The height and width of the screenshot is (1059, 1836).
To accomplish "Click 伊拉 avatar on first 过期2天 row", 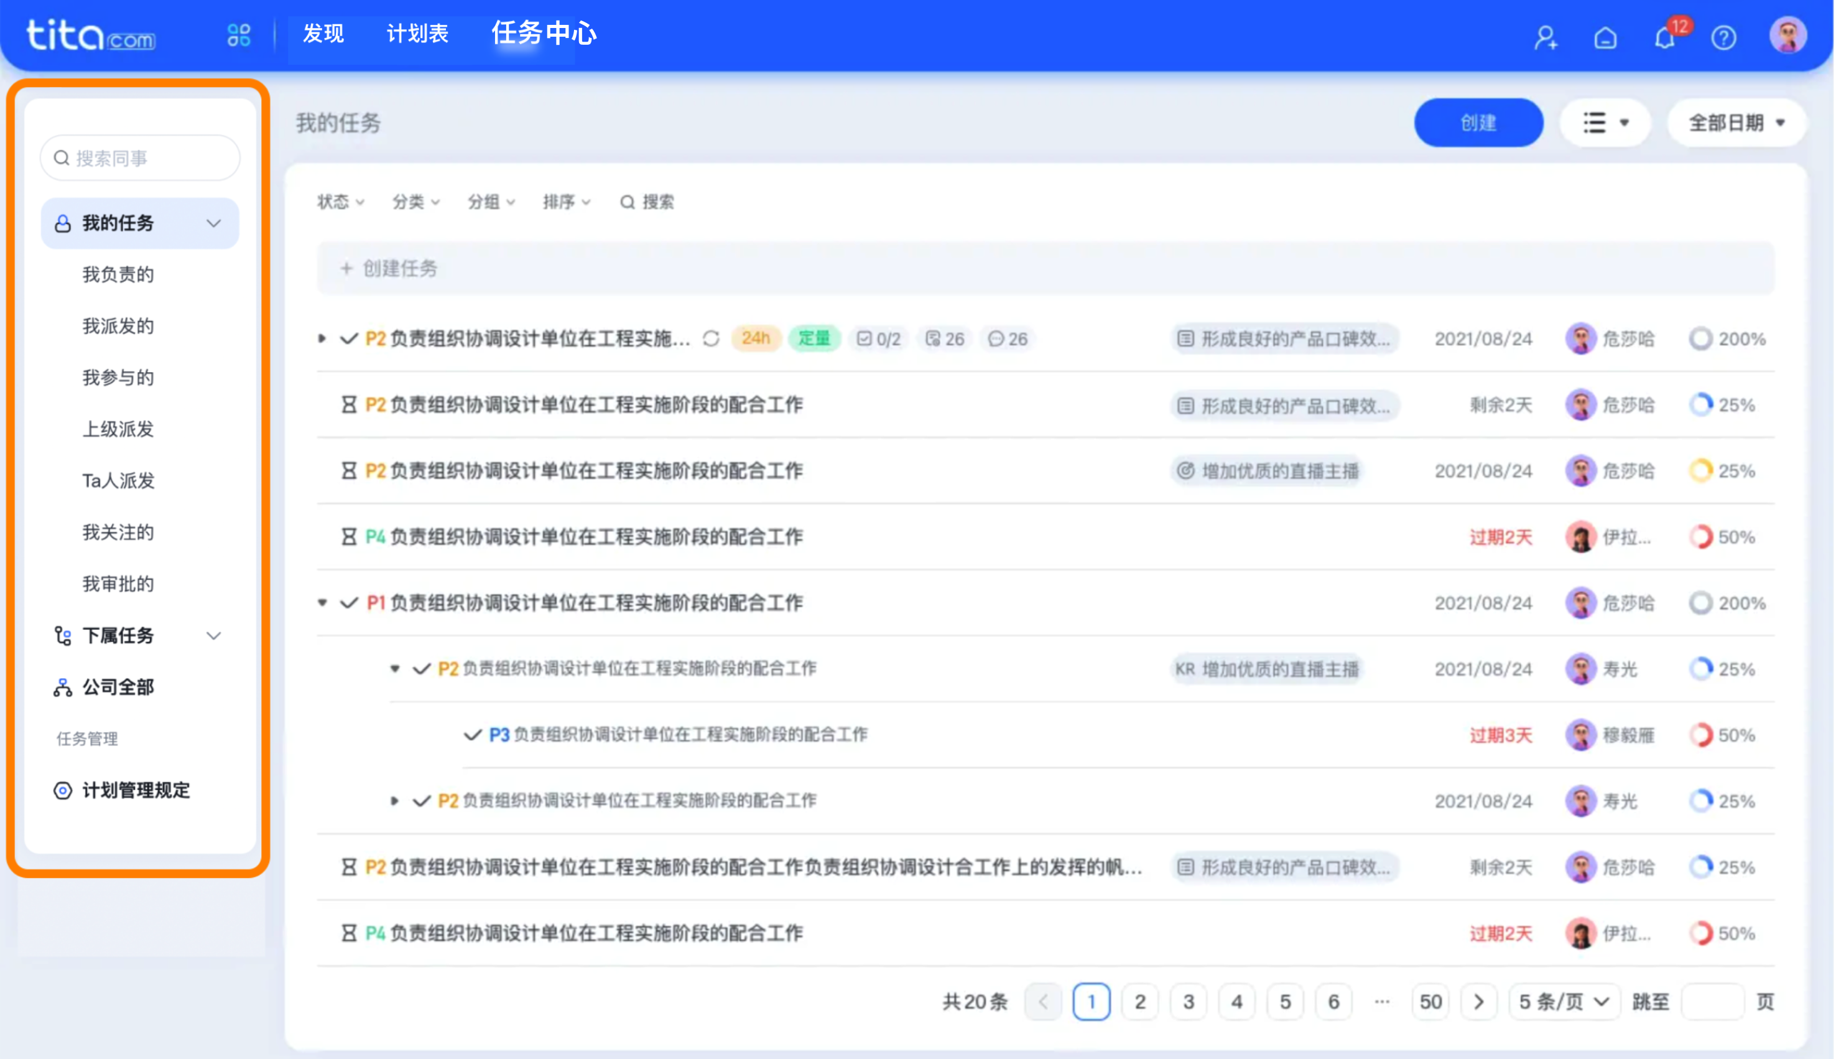I will 1580,538.
